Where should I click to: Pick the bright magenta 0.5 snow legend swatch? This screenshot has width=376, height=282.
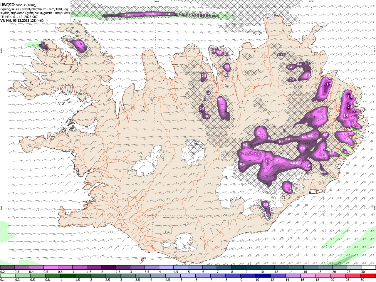(51, 267)
